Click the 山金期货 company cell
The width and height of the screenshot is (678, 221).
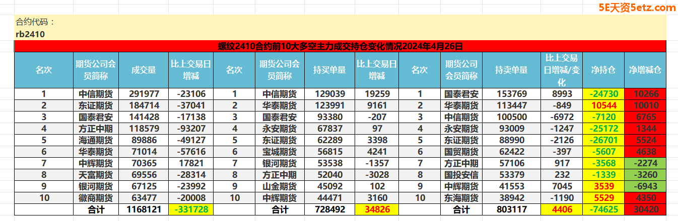280,186
